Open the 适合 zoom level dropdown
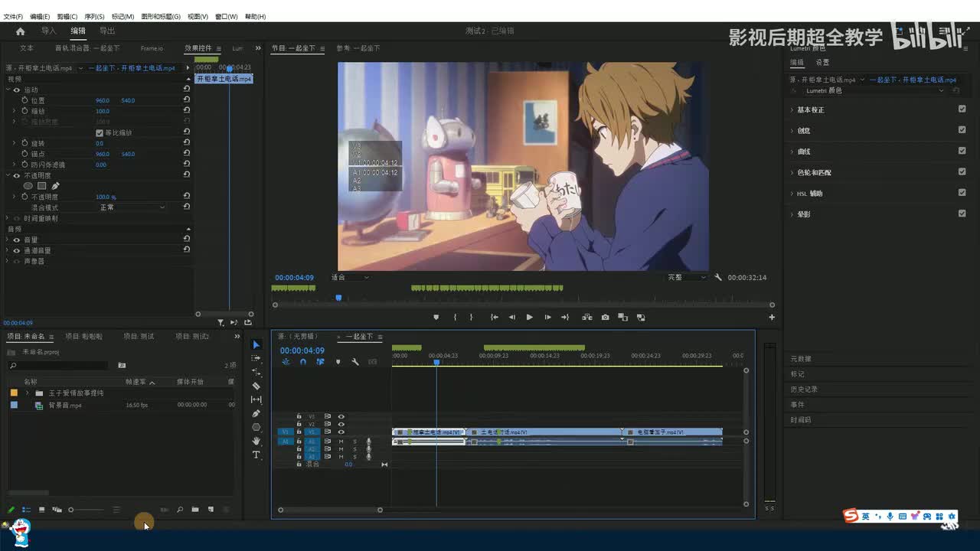This screenshot has width=980, height=551. point(350,277)
